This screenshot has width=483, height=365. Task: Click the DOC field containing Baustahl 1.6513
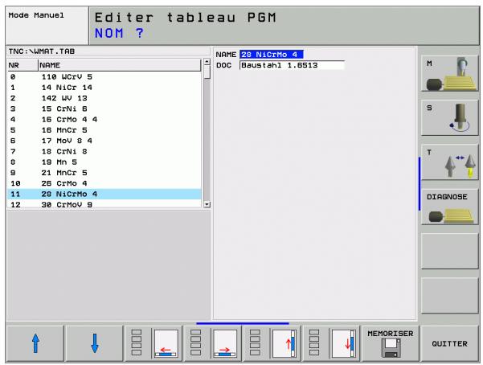(292, 65)
